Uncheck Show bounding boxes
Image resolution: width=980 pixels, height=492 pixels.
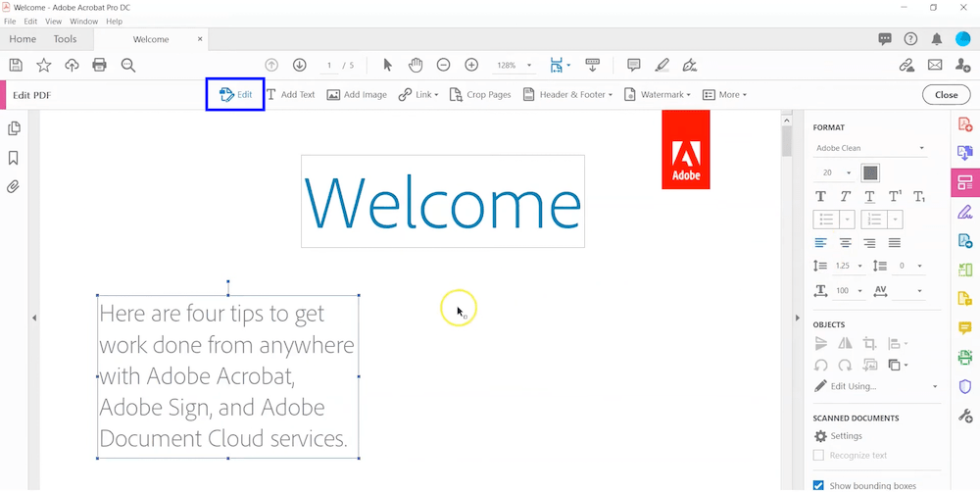click(x=818, y=486)
